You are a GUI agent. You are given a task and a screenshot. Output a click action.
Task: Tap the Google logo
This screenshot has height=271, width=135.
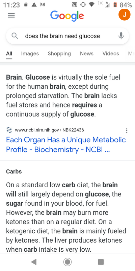67,16
